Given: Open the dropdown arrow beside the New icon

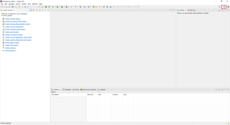Looking at the screenshot, I should pyautogui.click(x=4, y=7).
